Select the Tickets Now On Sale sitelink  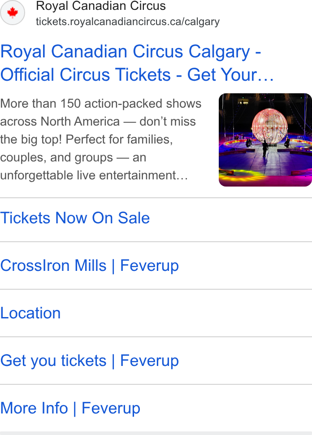(75, 218)
